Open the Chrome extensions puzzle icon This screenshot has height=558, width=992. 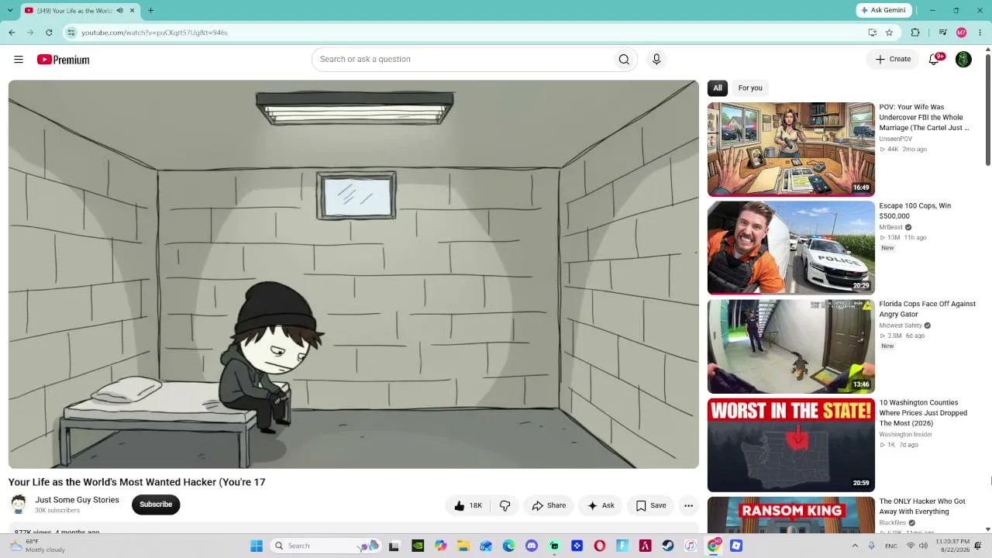point(915,33)
